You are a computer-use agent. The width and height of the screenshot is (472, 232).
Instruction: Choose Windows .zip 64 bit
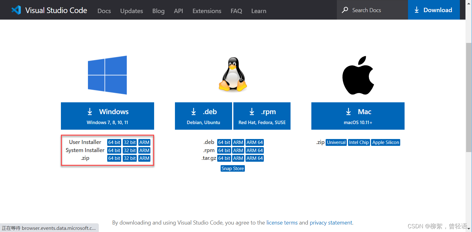(x=114, y=158)
